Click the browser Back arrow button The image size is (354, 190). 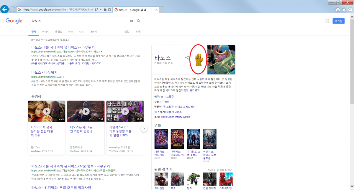click(x=4, y=9)
